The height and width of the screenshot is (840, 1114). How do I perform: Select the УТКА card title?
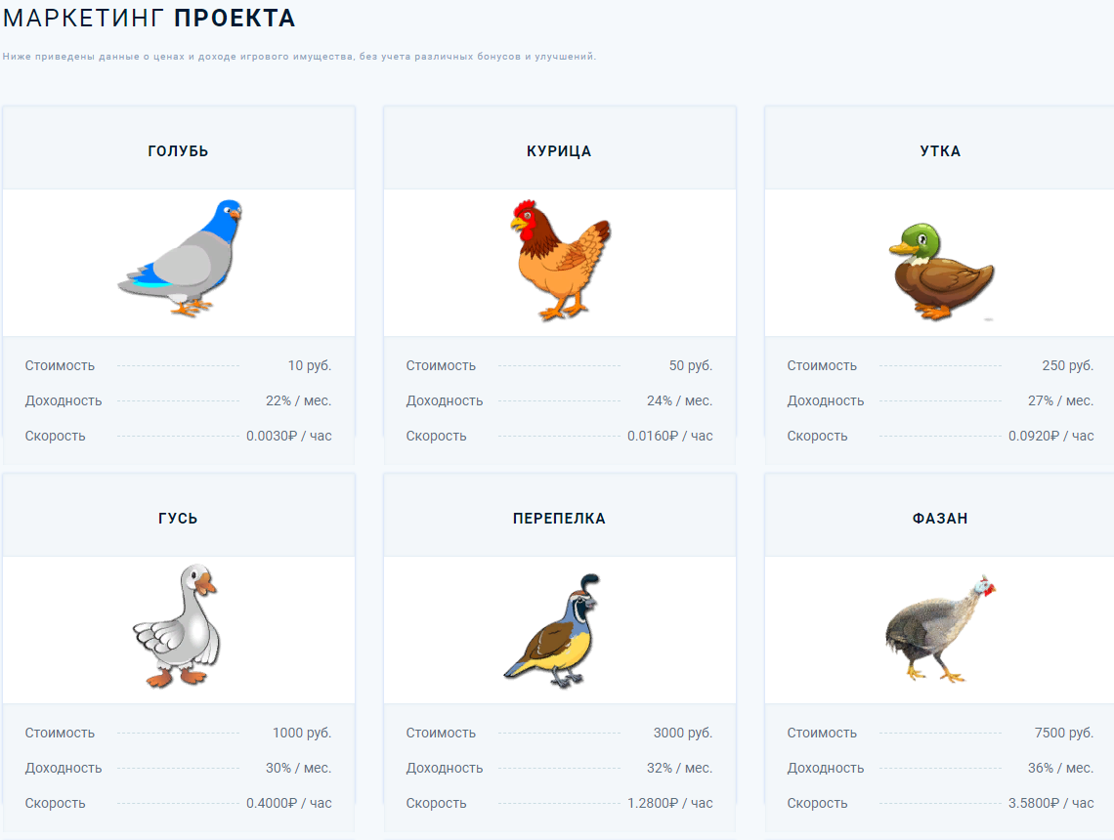coord(940,151)
